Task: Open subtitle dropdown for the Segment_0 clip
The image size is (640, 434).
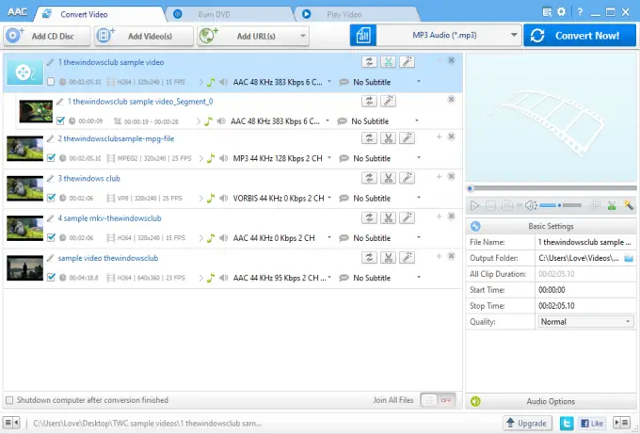Action: pyautogui.click(x=416, y=121)
